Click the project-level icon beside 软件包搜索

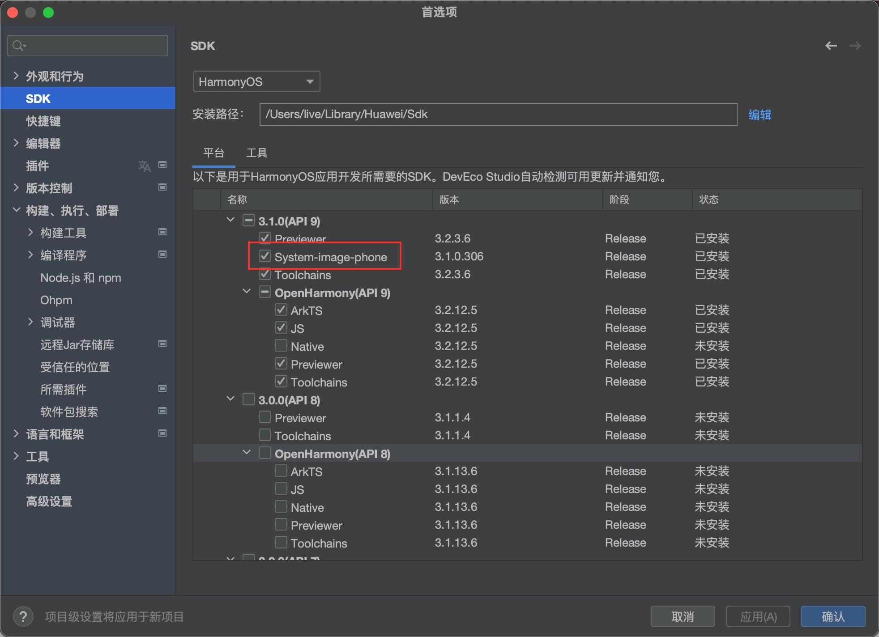162,411
